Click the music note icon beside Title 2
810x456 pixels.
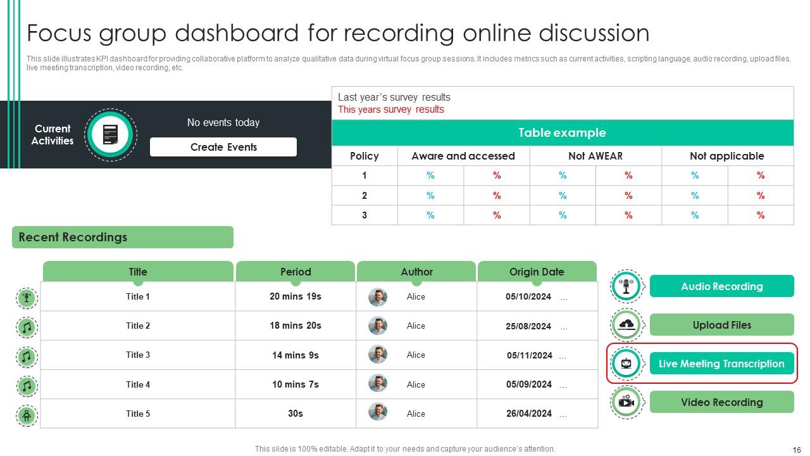27,327
